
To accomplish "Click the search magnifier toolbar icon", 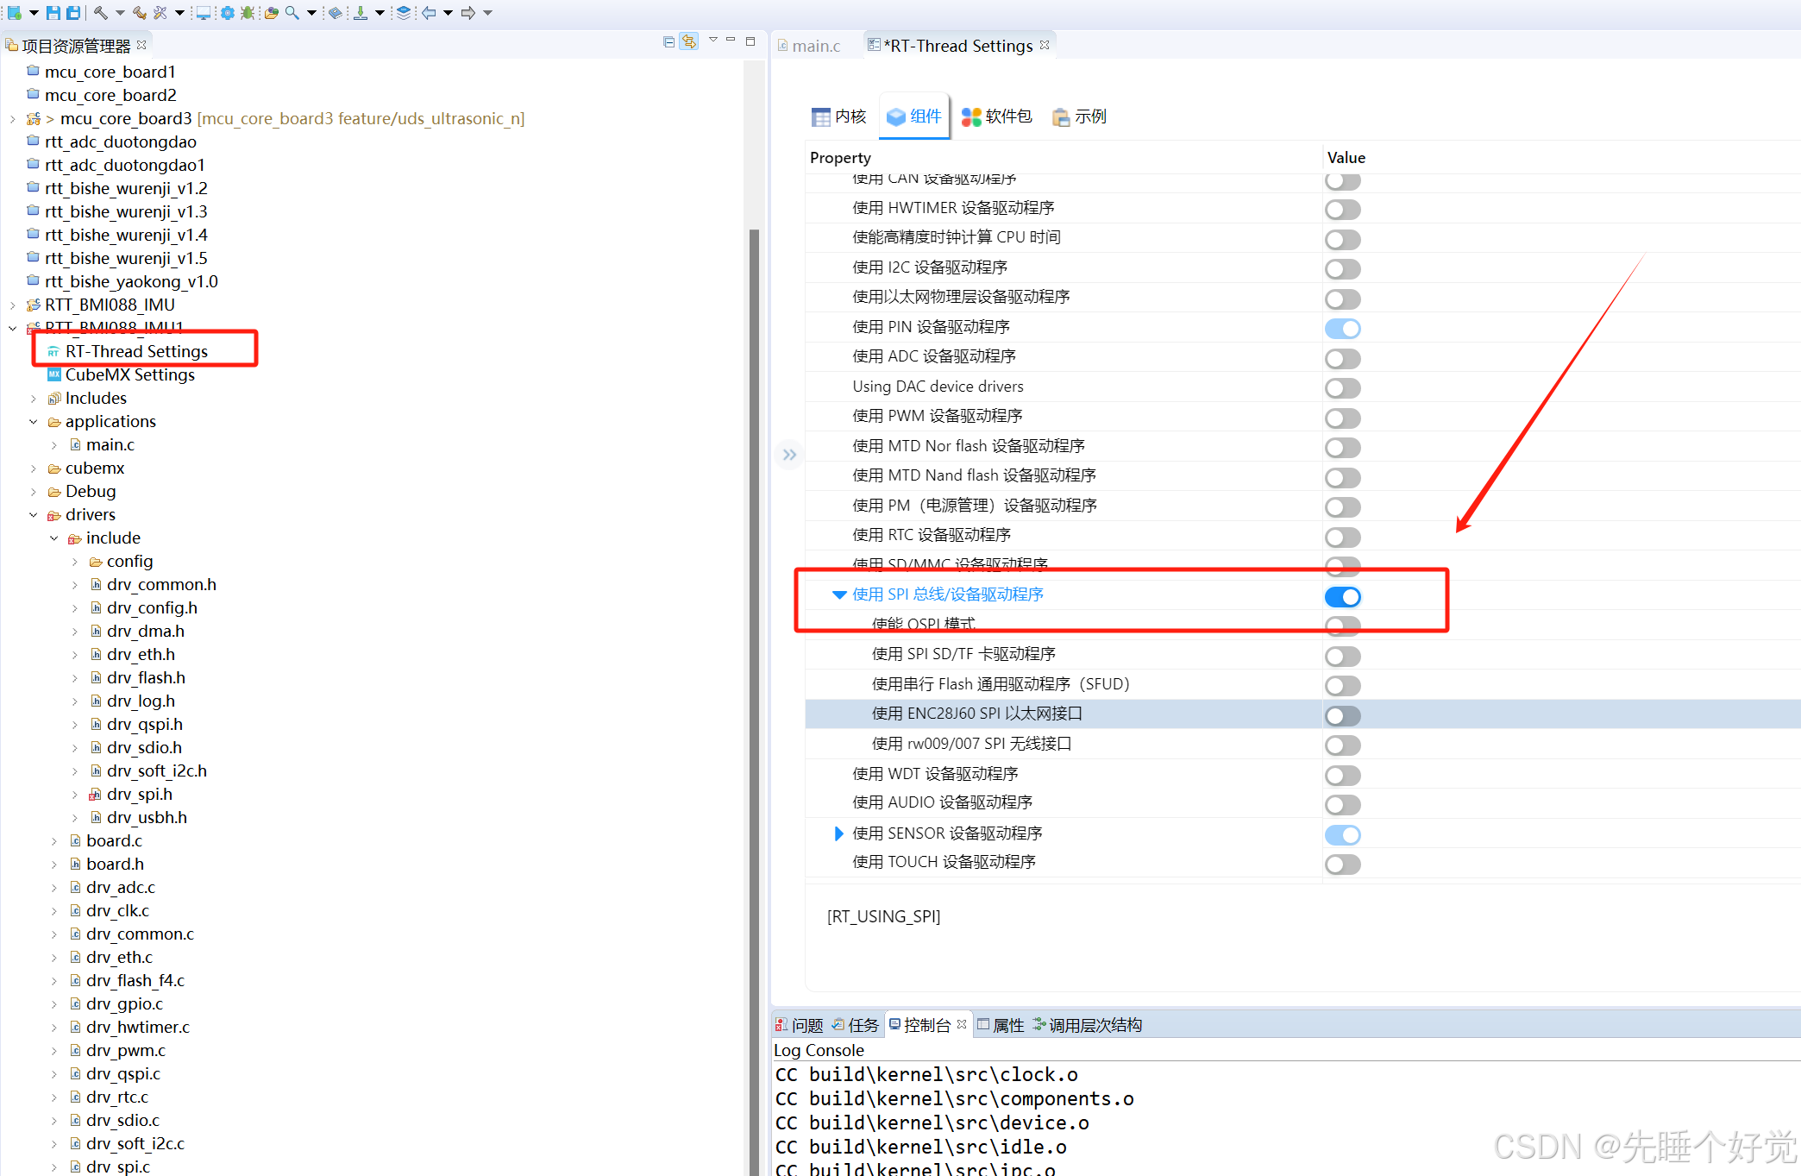I will point(292,12).
